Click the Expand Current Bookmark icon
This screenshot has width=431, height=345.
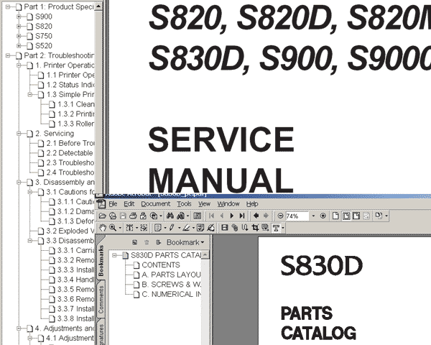pyautogui.click(x=159, y=242)
